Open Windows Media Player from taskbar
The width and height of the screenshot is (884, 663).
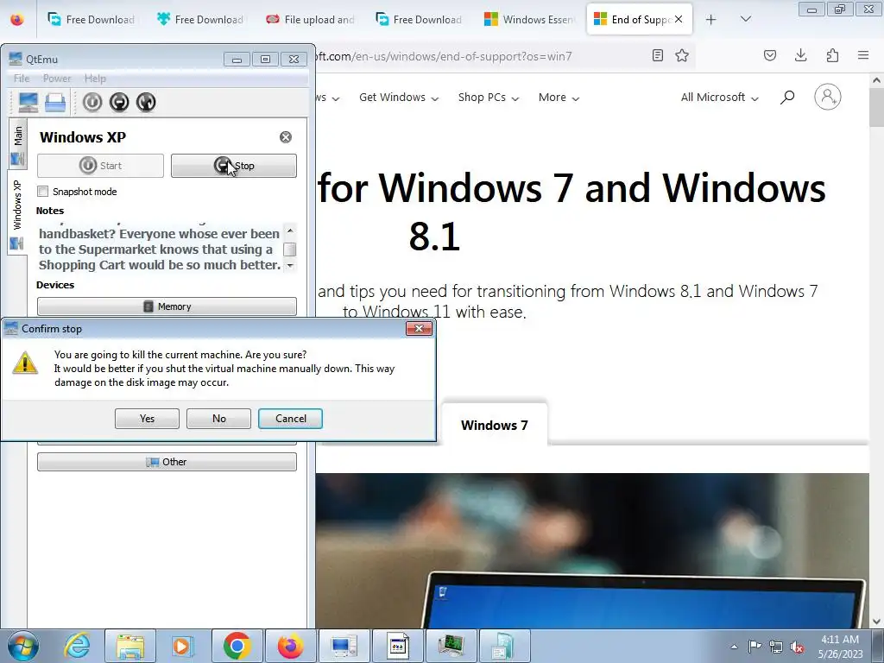(181, 646)
